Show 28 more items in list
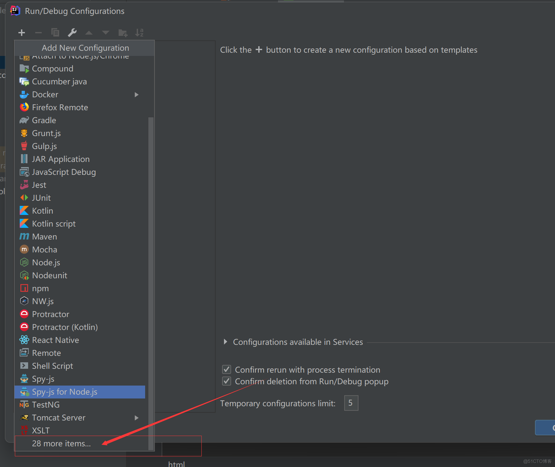Image resolution: width=555 pixels, height=467 pixels. tap(80, 443)
